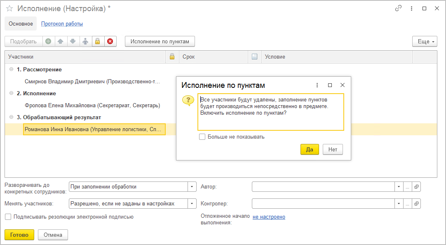The height and width of the screenshot is (245, 446).
Task: Click into the 'Контролер' input field
Action: pyautogui.click(x=323, y=203)
